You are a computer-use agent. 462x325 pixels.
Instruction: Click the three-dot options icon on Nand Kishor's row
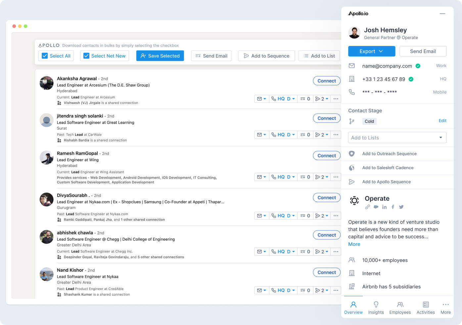click(x=336, y=290)
